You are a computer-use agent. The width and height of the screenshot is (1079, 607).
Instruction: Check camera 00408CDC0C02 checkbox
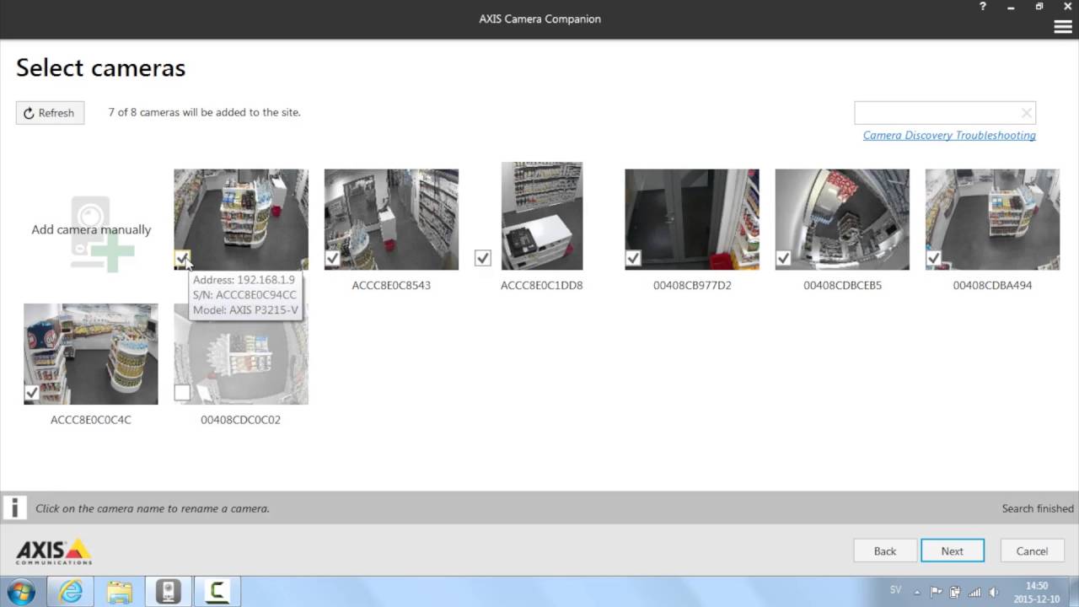[x=182, y=393]
